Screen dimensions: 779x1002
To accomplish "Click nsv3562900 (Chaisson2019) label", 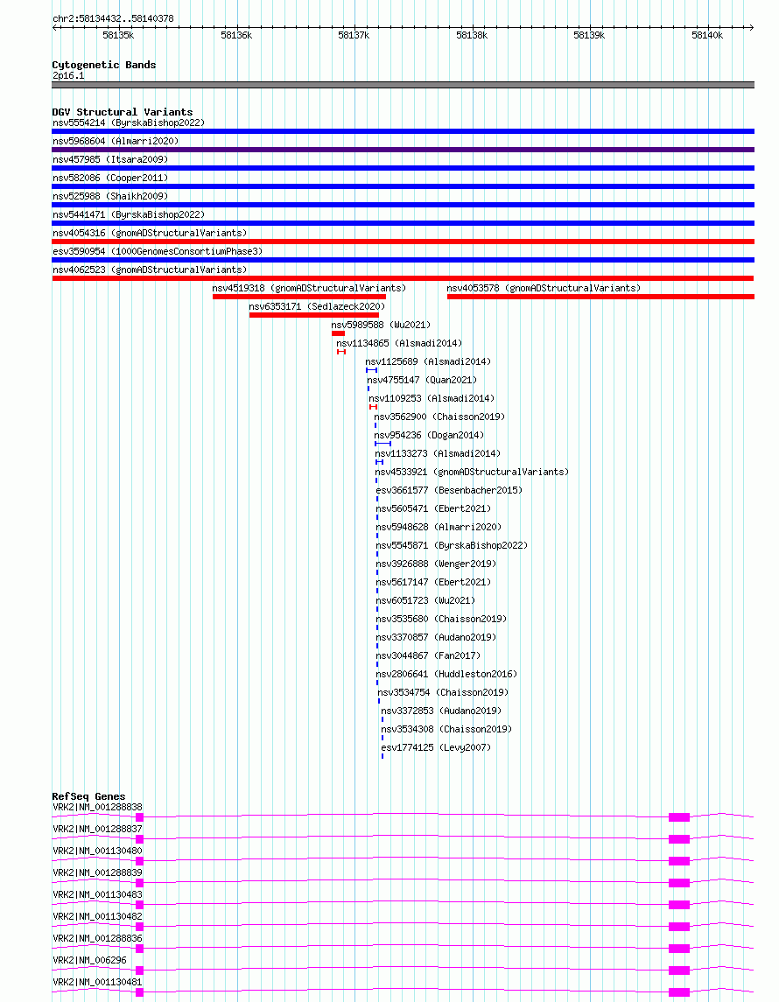I will (x=439, y=417).
